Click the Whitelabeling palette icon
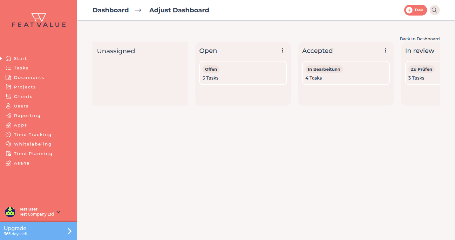Viewport: 455px width, 240px height. (x=8, y=144)
